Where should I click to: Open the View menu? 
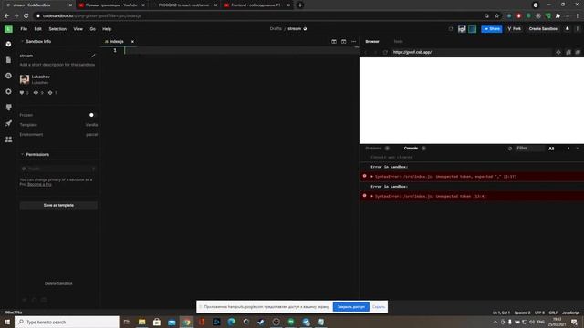78,29
